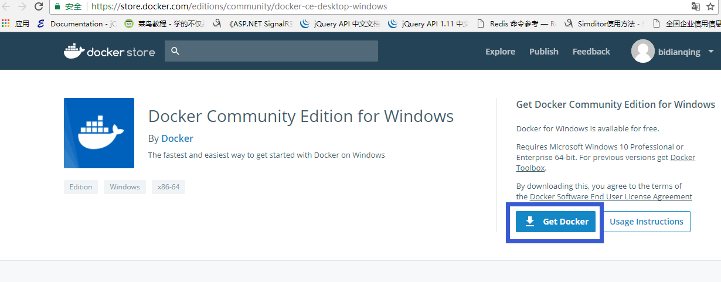The image size is (721, 282).
Task: Open the Documentation bookmark
Action: pos(77,24)
